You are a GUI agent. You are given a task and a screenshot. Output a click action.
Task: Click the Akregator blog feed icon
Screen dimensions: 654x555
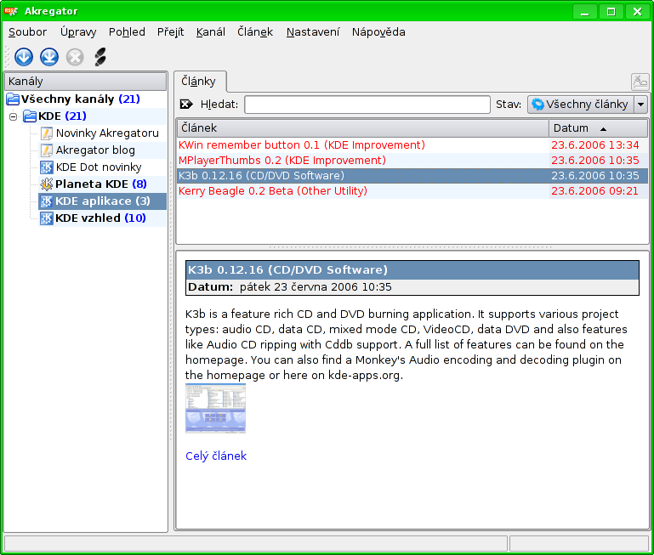tap(46, 150)
